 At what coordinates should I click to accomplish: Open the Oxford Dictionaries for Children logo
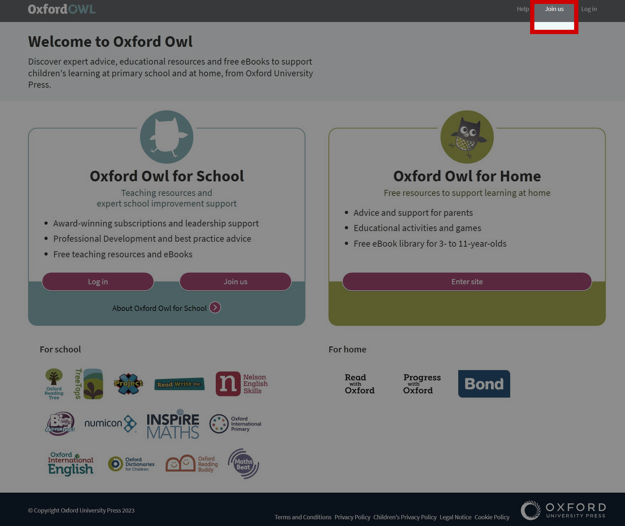point(131,464)
